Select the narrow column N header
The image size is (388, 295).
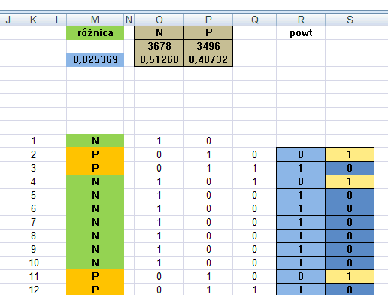click(129, 20)
